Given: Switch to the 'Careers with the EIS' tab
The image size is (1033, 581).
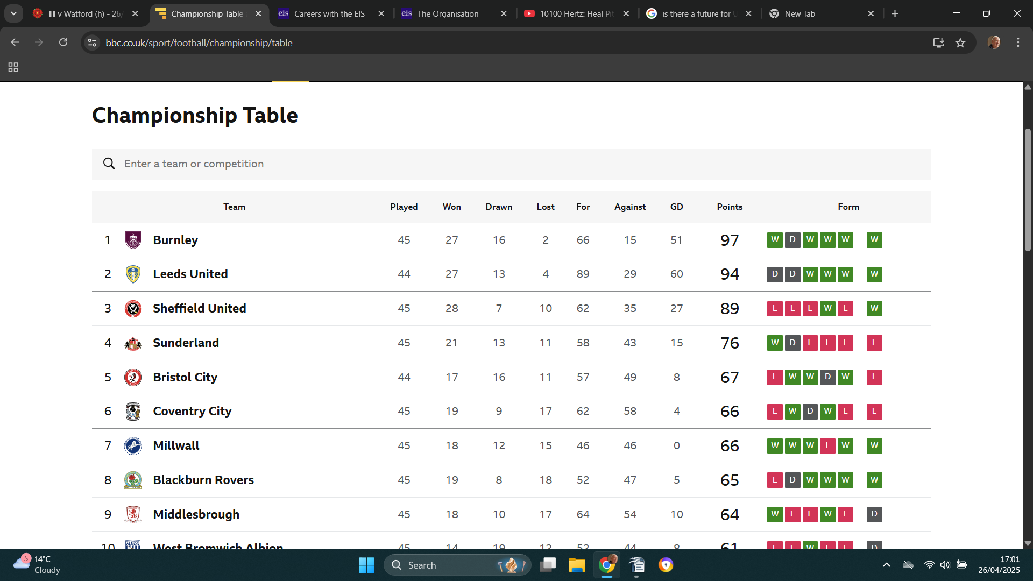Looking at the screenshot, I should click(329, 14).
